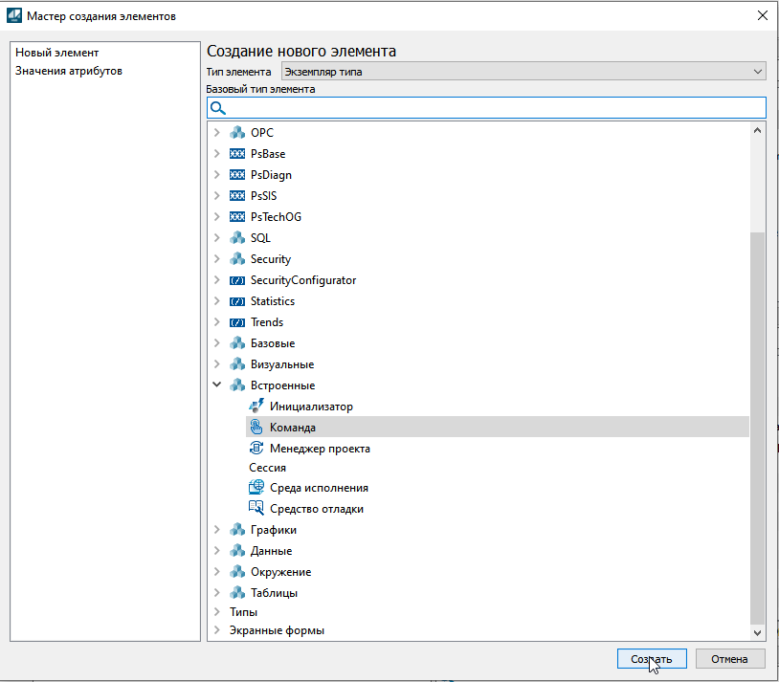Switch to Значения атрибутов step

[x=68, y=71]
